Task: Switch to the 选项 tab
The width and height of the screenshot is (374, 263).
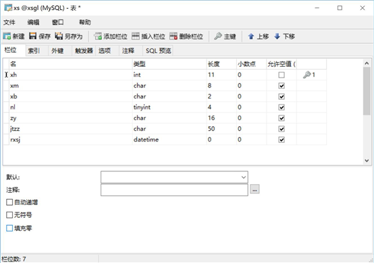Action: [x=107, y=51]
